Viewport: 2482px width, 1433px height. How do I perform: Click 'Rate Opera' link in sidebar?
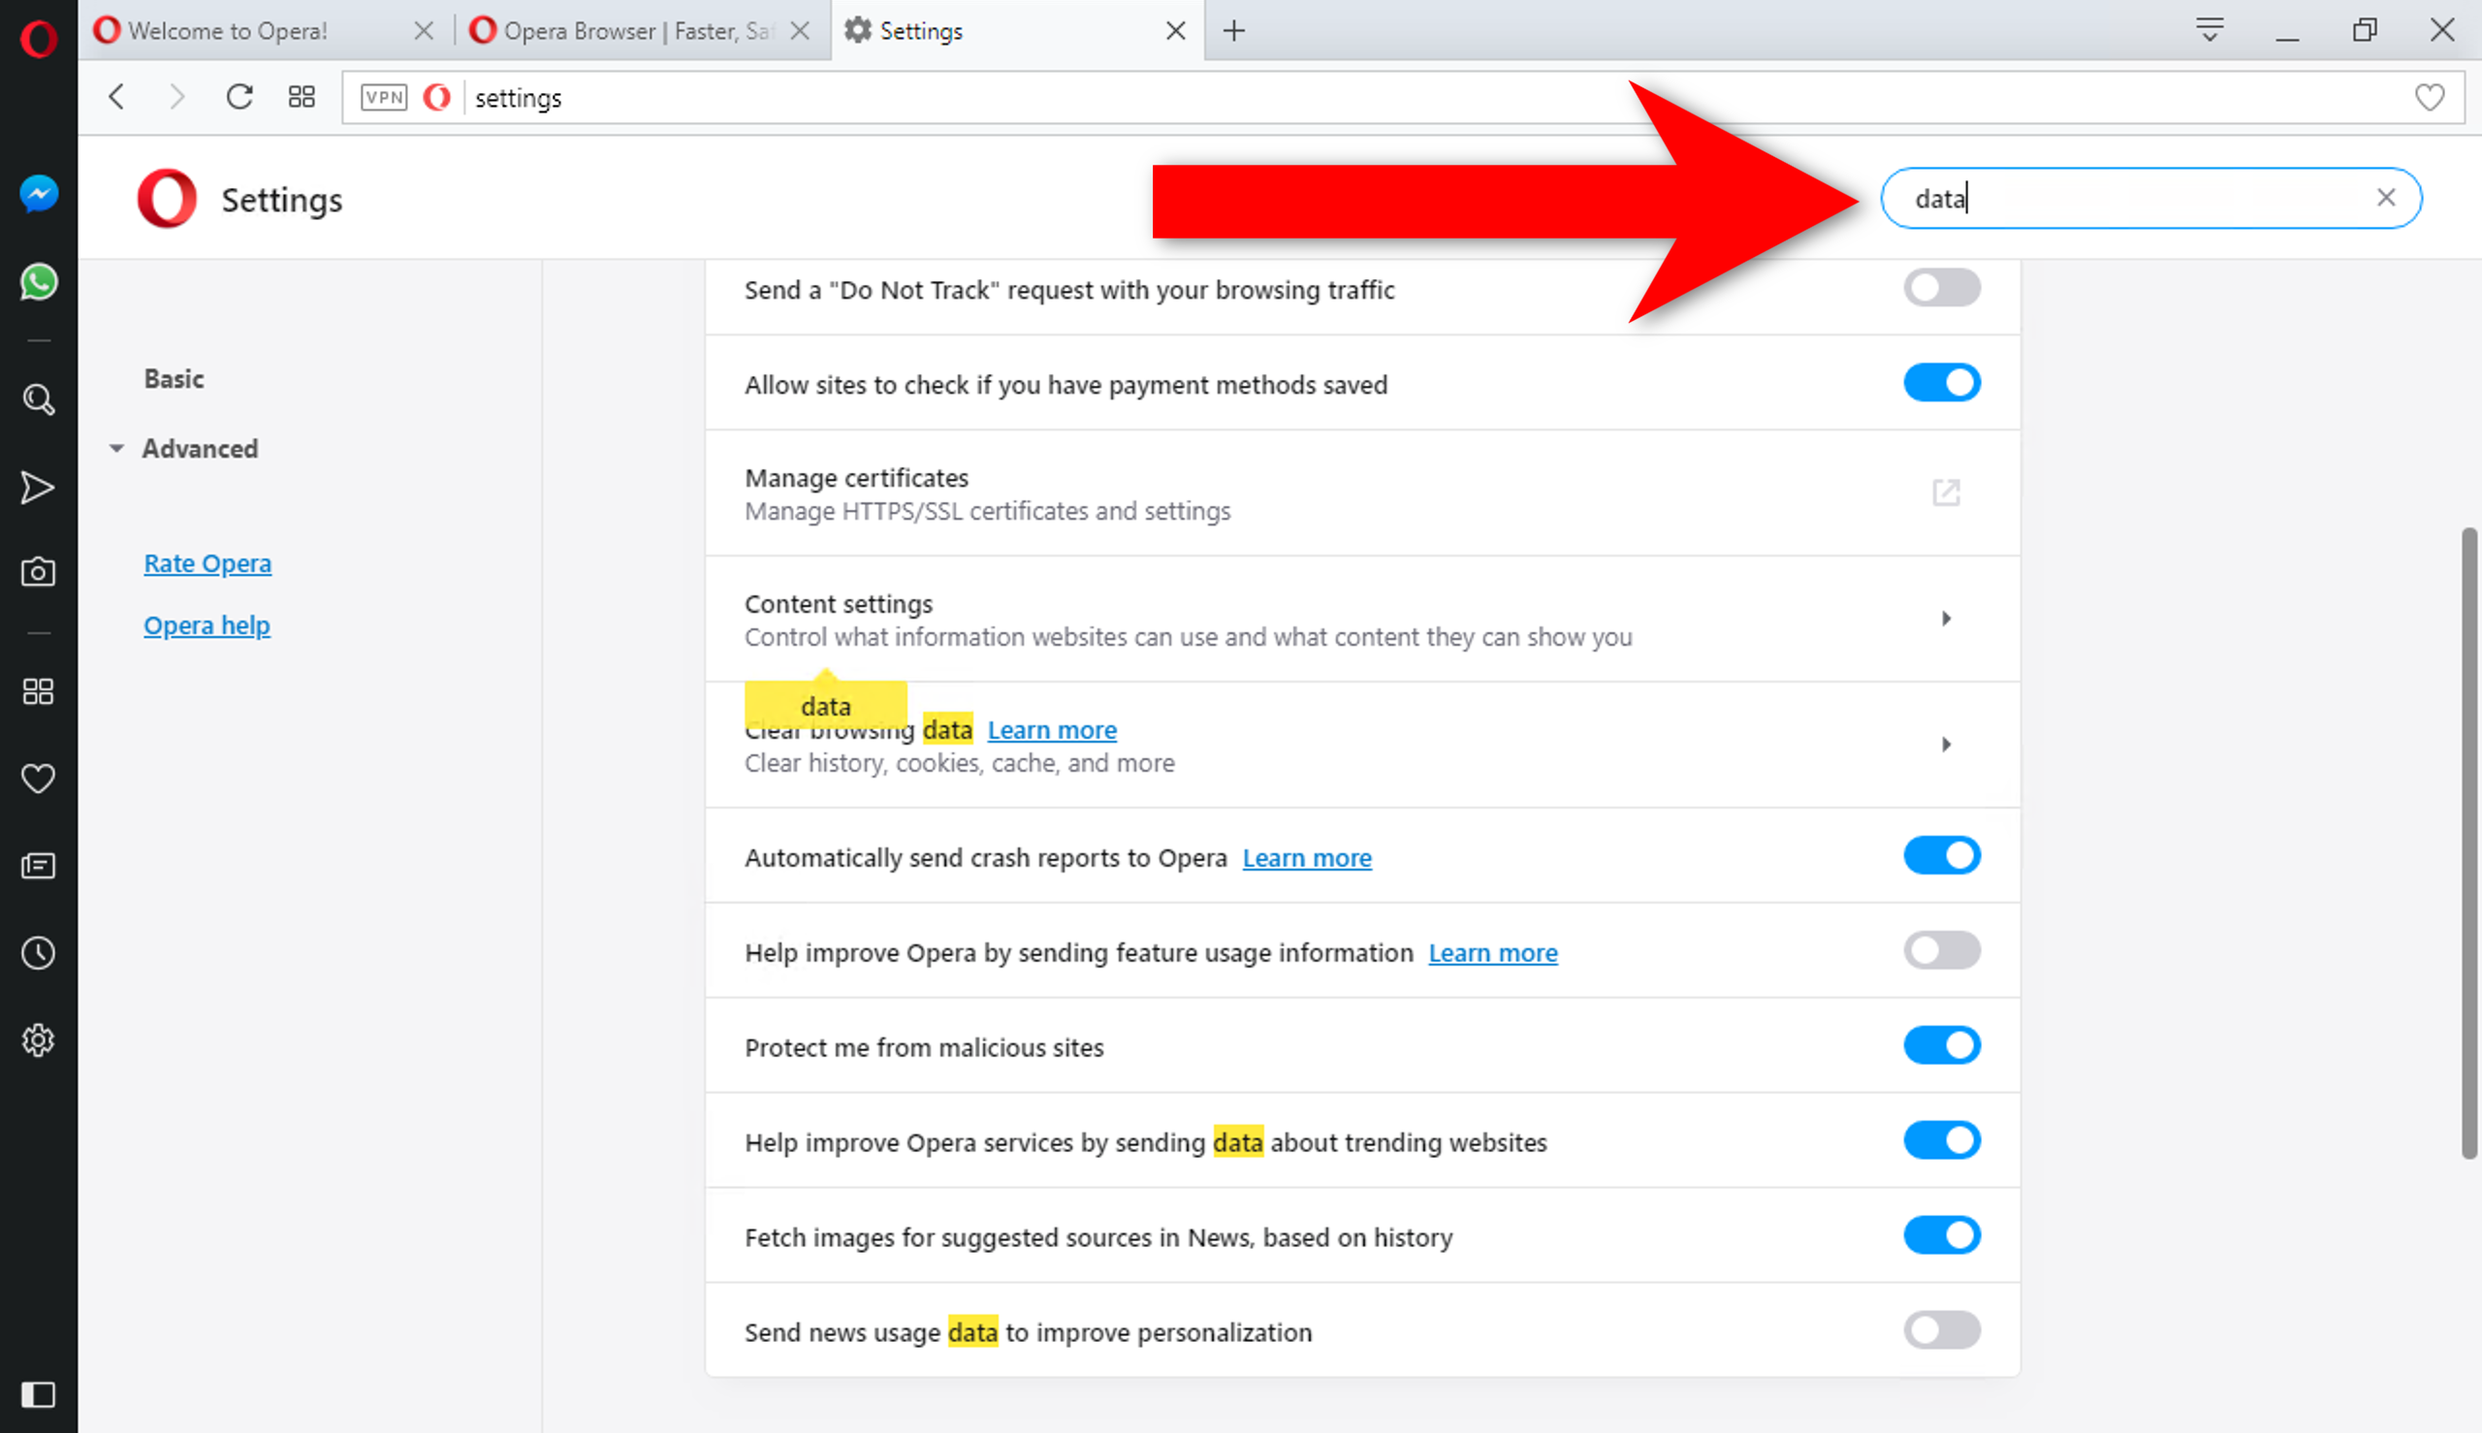click(x=208, y=561)
